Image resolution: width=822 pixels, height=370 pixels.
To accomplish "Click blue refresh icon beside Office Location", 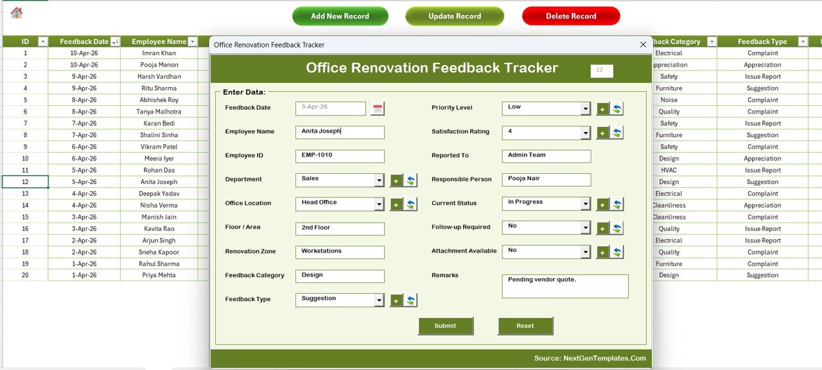I will [x=411, y=204].
